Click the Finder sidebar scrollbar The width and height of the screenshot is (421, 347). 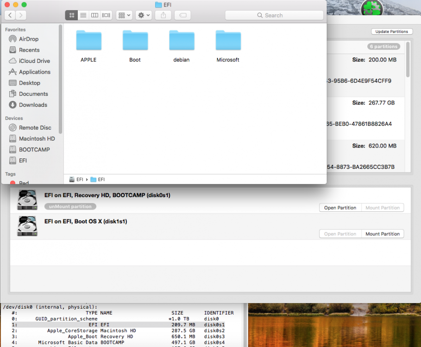click(x=60, y=79)
